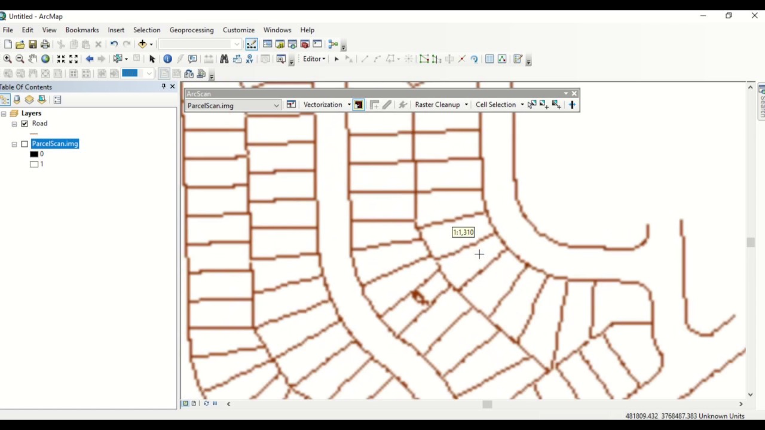Click Select Connected Cells tool
Screen dimensions: 765x430
pyautogui.click(x=531, y=105)
